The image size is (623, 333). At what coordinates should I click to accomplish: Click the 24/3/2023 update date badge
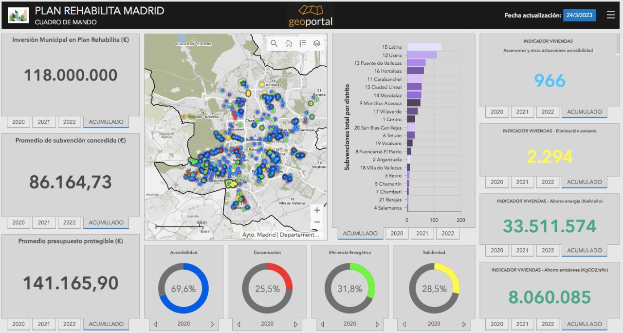click(579, 15)
